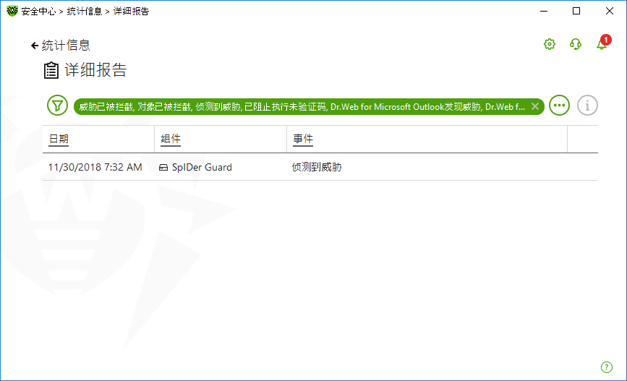Click green filter summary bar text
627x381 pixels.
302,107
